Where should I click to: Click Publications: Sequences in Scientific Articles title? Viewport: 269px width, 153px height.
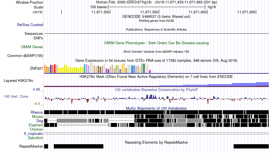pyautogui.click(x=156, y=29)
